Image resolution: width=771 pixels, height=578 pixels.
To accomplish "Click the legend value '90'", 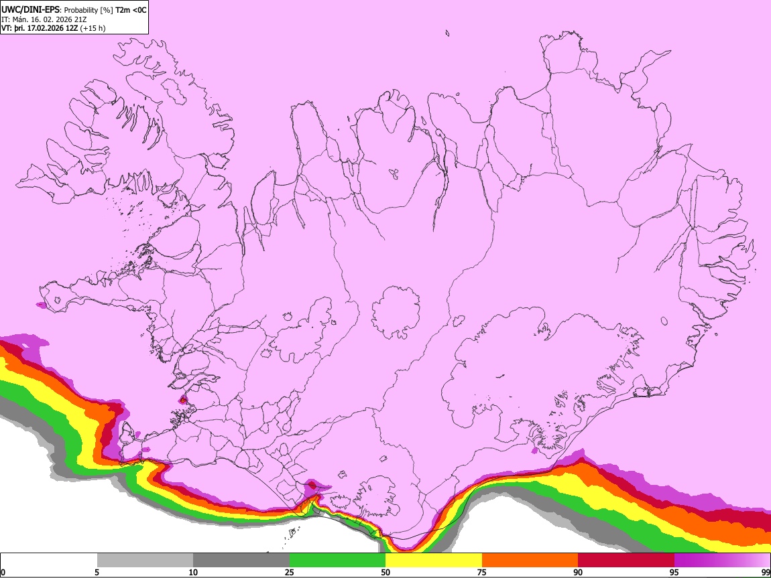I will tap(578, 573).
